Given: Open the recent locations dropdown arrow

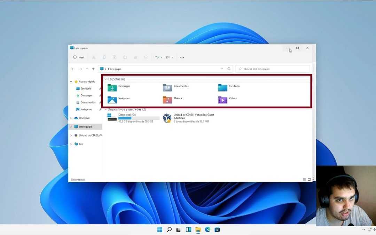Looking at the screenshot, I should tap(87, 69).
